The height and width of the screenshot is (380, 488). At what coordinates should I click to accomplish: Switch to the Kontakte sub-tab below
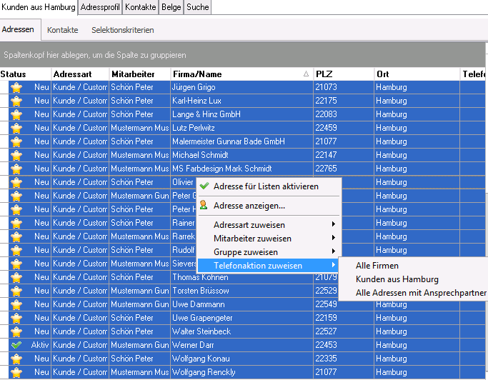(63, 30)
